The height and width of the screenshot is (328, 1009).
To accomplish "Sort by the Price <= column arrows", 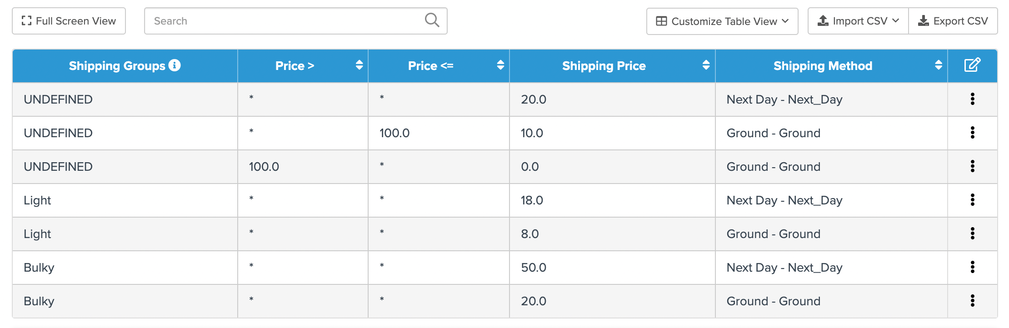I will click(x=500, y=65).
